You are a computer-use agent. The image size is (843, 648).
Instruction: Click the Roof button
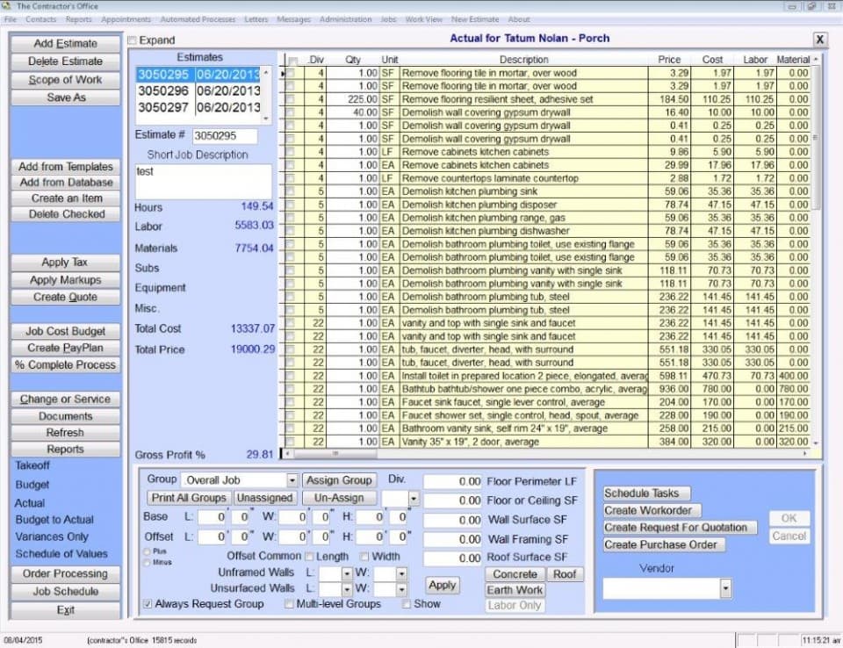tap(565, 574)
